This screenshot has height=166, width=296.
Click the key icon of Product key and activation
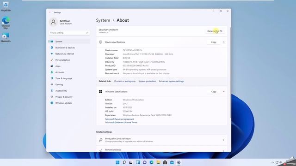[x=101, y=140]
